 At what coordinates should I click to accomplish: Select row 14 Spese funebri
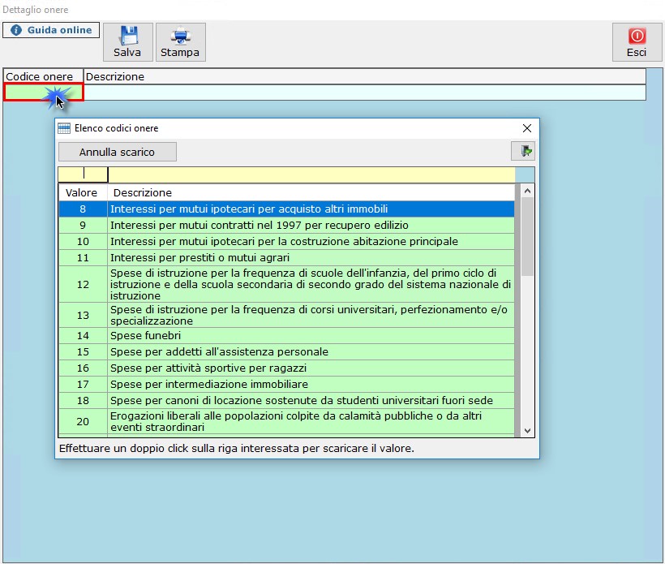311,336
